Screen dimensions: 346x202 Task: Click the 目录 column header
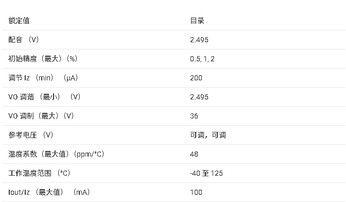tap(197, 21)
